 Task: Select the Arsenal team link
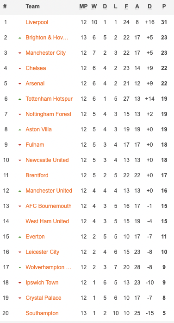[x=35, y=84]
